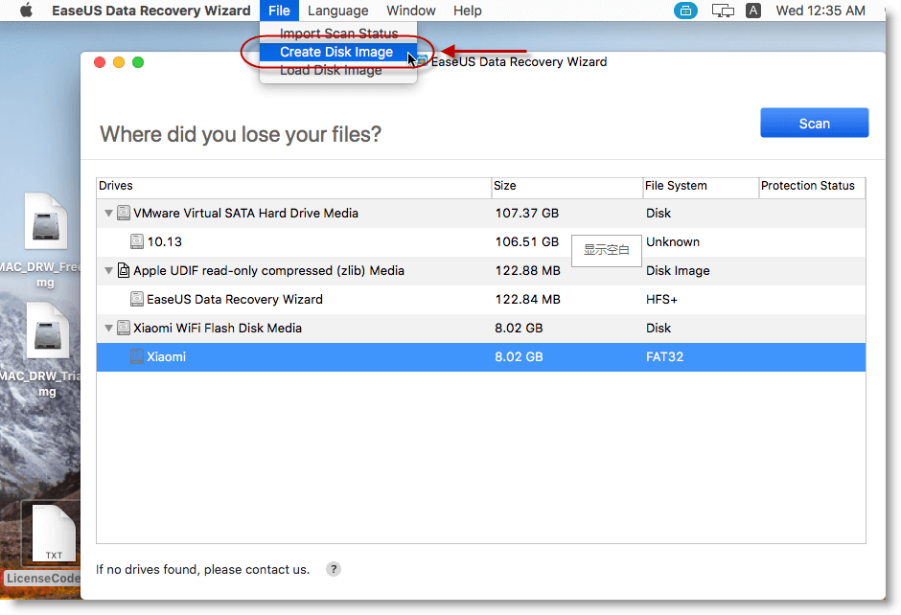Collapse the Apple UDIF Media tree
This screenshot has height=615, width=901.
click(108, 270)
